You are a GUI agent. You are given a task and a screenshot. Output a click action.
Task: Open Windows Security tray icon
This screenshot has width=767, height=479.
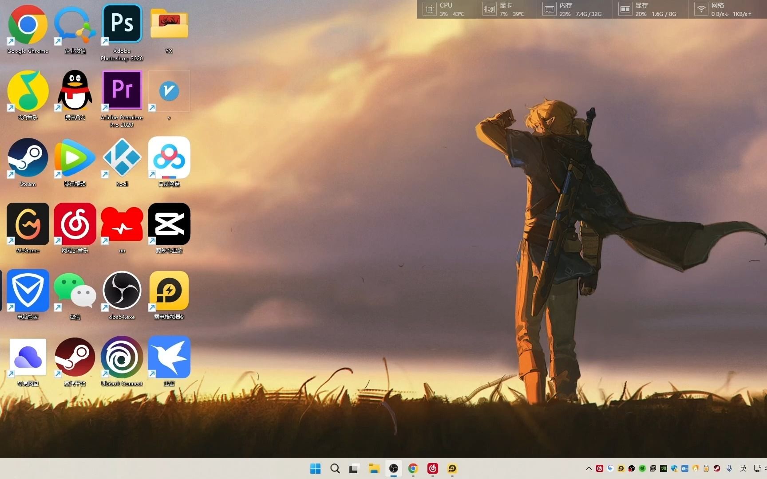(674, 468)
